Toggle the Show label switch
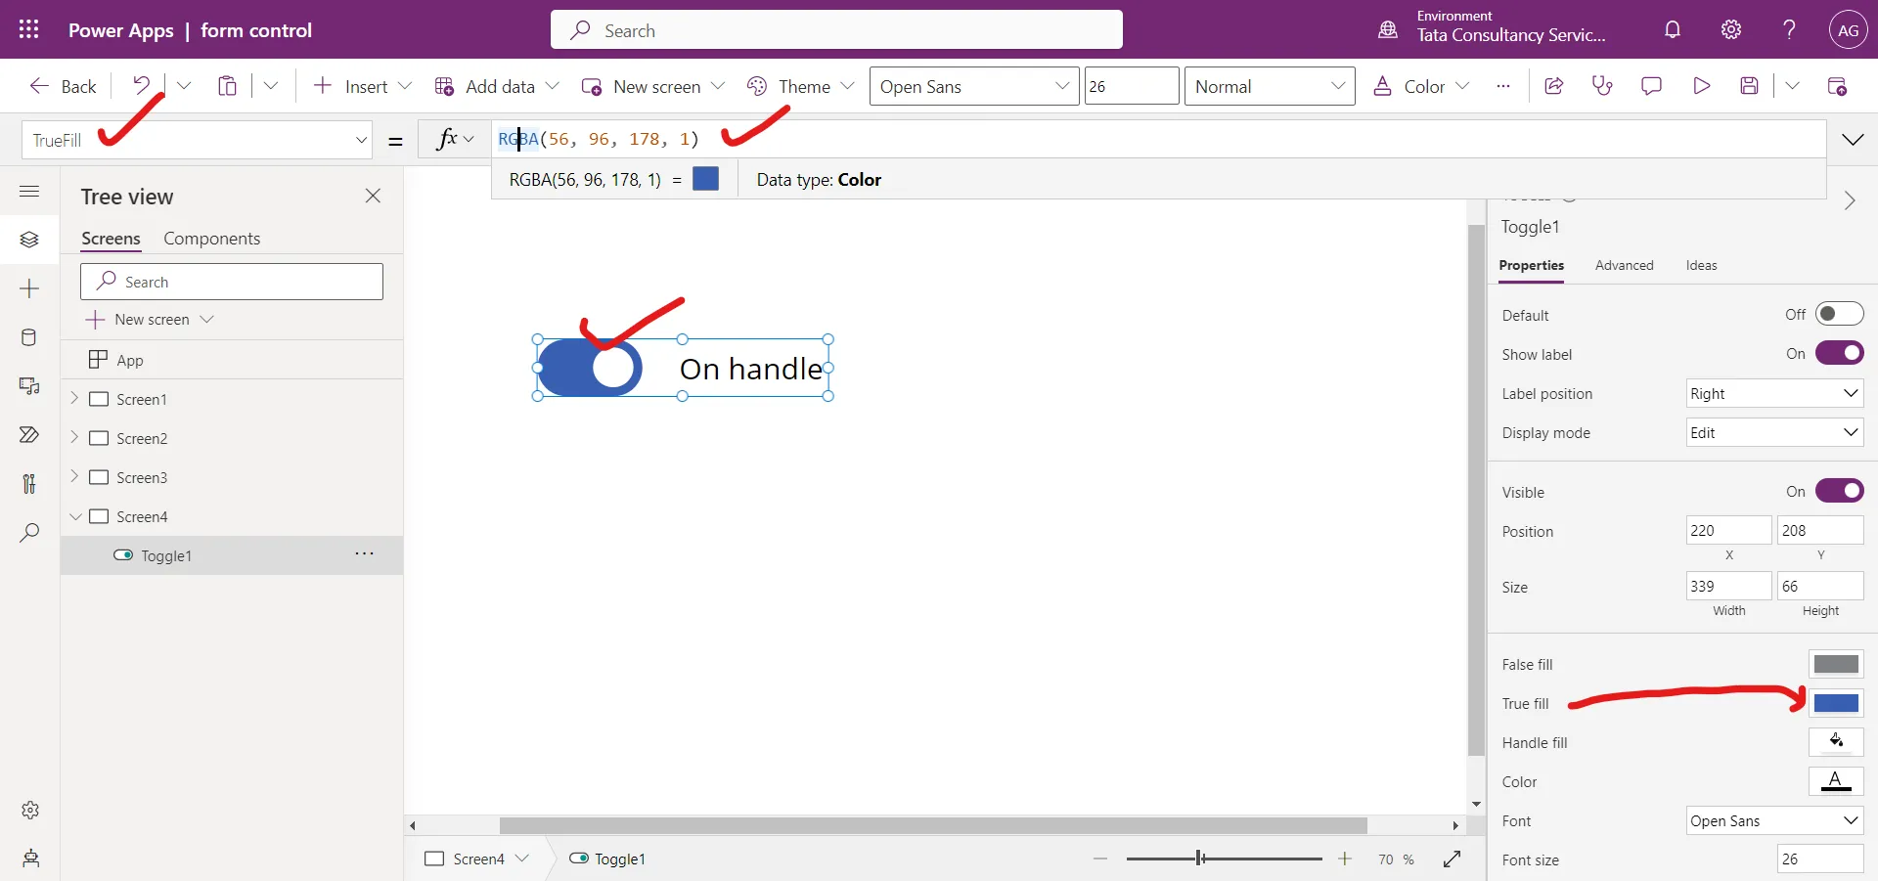Viewport: 1878px width, 881px height. click(1840, 353)
